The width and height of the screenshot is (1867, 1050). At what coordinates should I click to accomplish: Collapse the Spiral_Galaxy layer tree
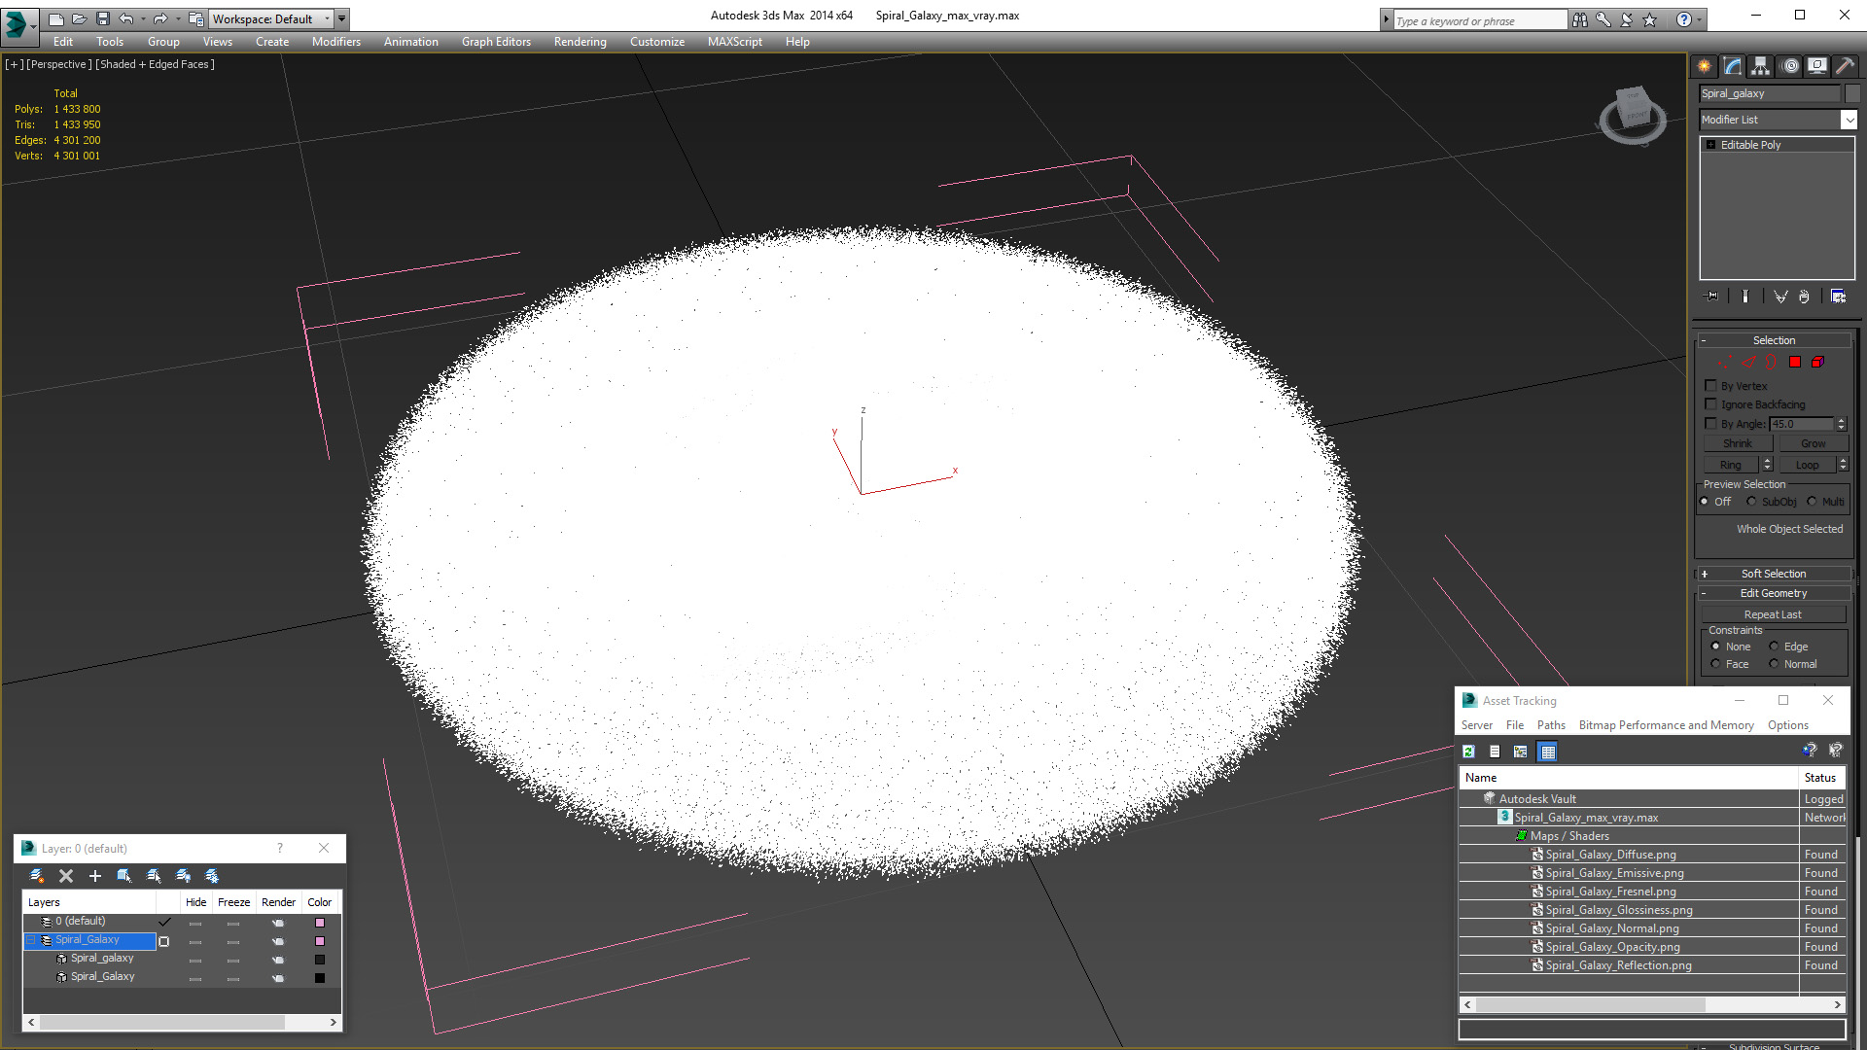click(x=31, y=940)
